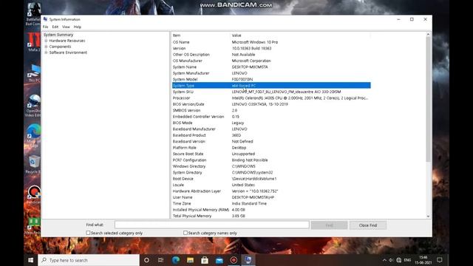The height and width of the screenshot is (266, 473).
Task: Click in the Find what text field
Action: (x=212, y=225)
